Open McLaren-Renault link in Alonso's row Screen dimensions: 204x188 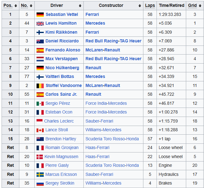103,50
